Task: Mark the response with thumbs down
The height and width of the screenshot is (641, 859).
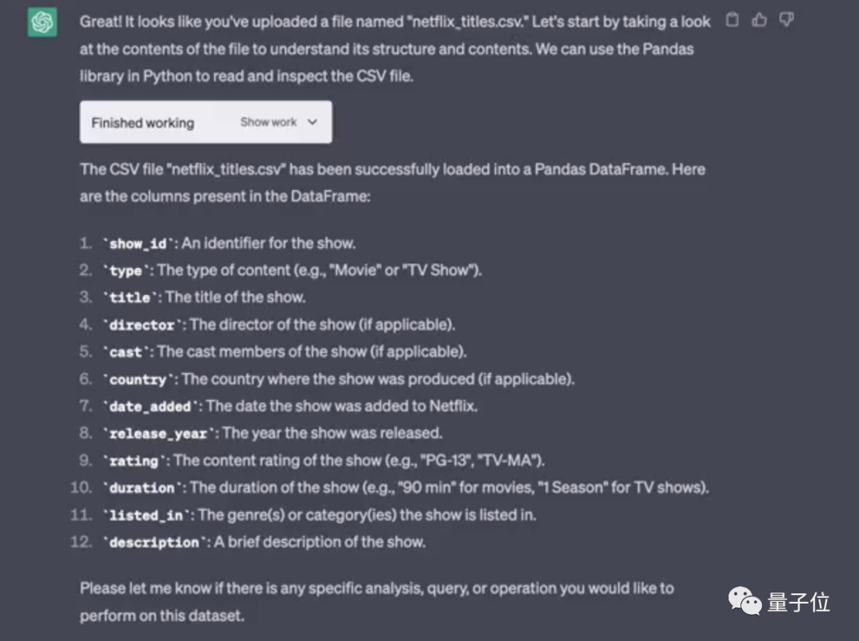Action: pyautogui.click(x=787, y=20)
